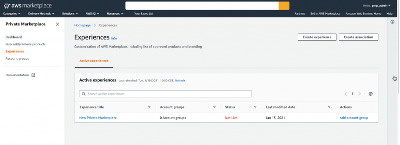400x145 pixels.
Task: Go to Amazon Web Services Home
Action: point(363,14)
